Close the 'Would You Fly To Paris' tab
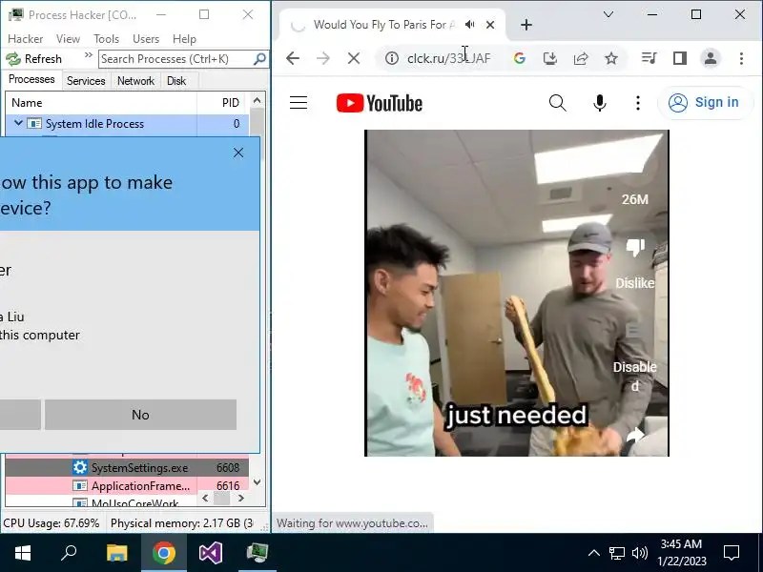Screen dimensions: 763x572 tap(490, 25)
